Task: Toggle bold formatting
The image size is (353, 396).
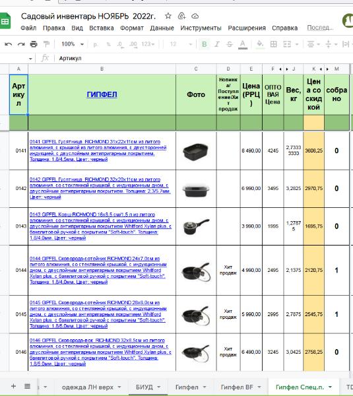Action: 205,44
